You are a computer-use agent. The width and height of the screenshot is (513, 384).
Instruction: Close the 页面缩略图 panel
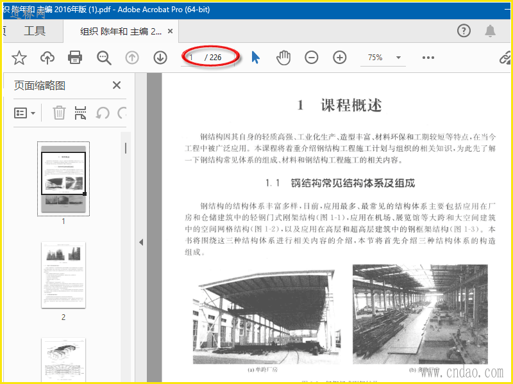click(x=117, y=85)
